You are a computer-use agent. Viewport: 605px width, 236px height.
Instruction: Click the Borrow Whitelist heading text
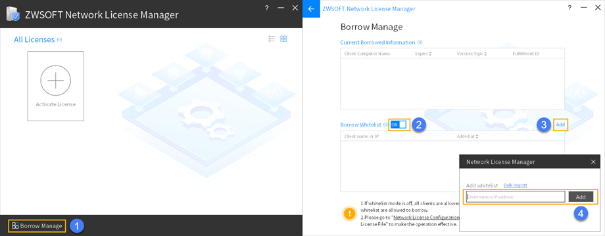[x=361, y=125]
